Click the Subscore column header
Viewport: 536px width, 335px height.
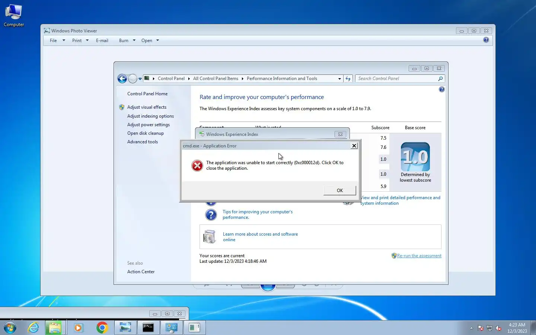click(380, 128)
